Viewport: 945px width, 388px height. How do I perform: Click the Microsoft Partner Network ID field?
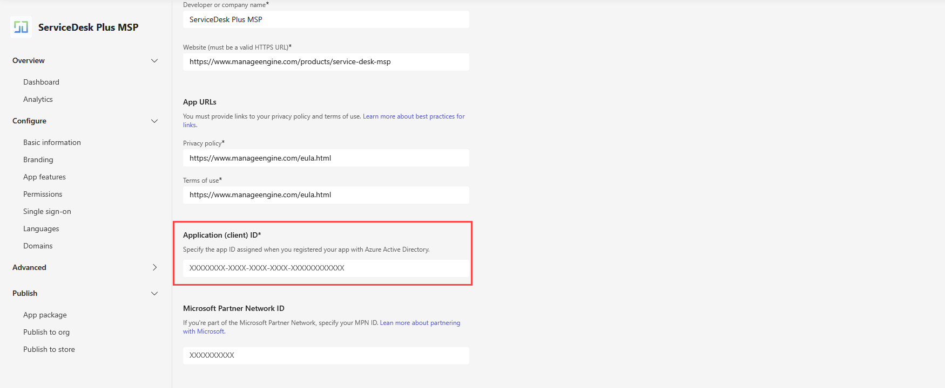point(326,356)
